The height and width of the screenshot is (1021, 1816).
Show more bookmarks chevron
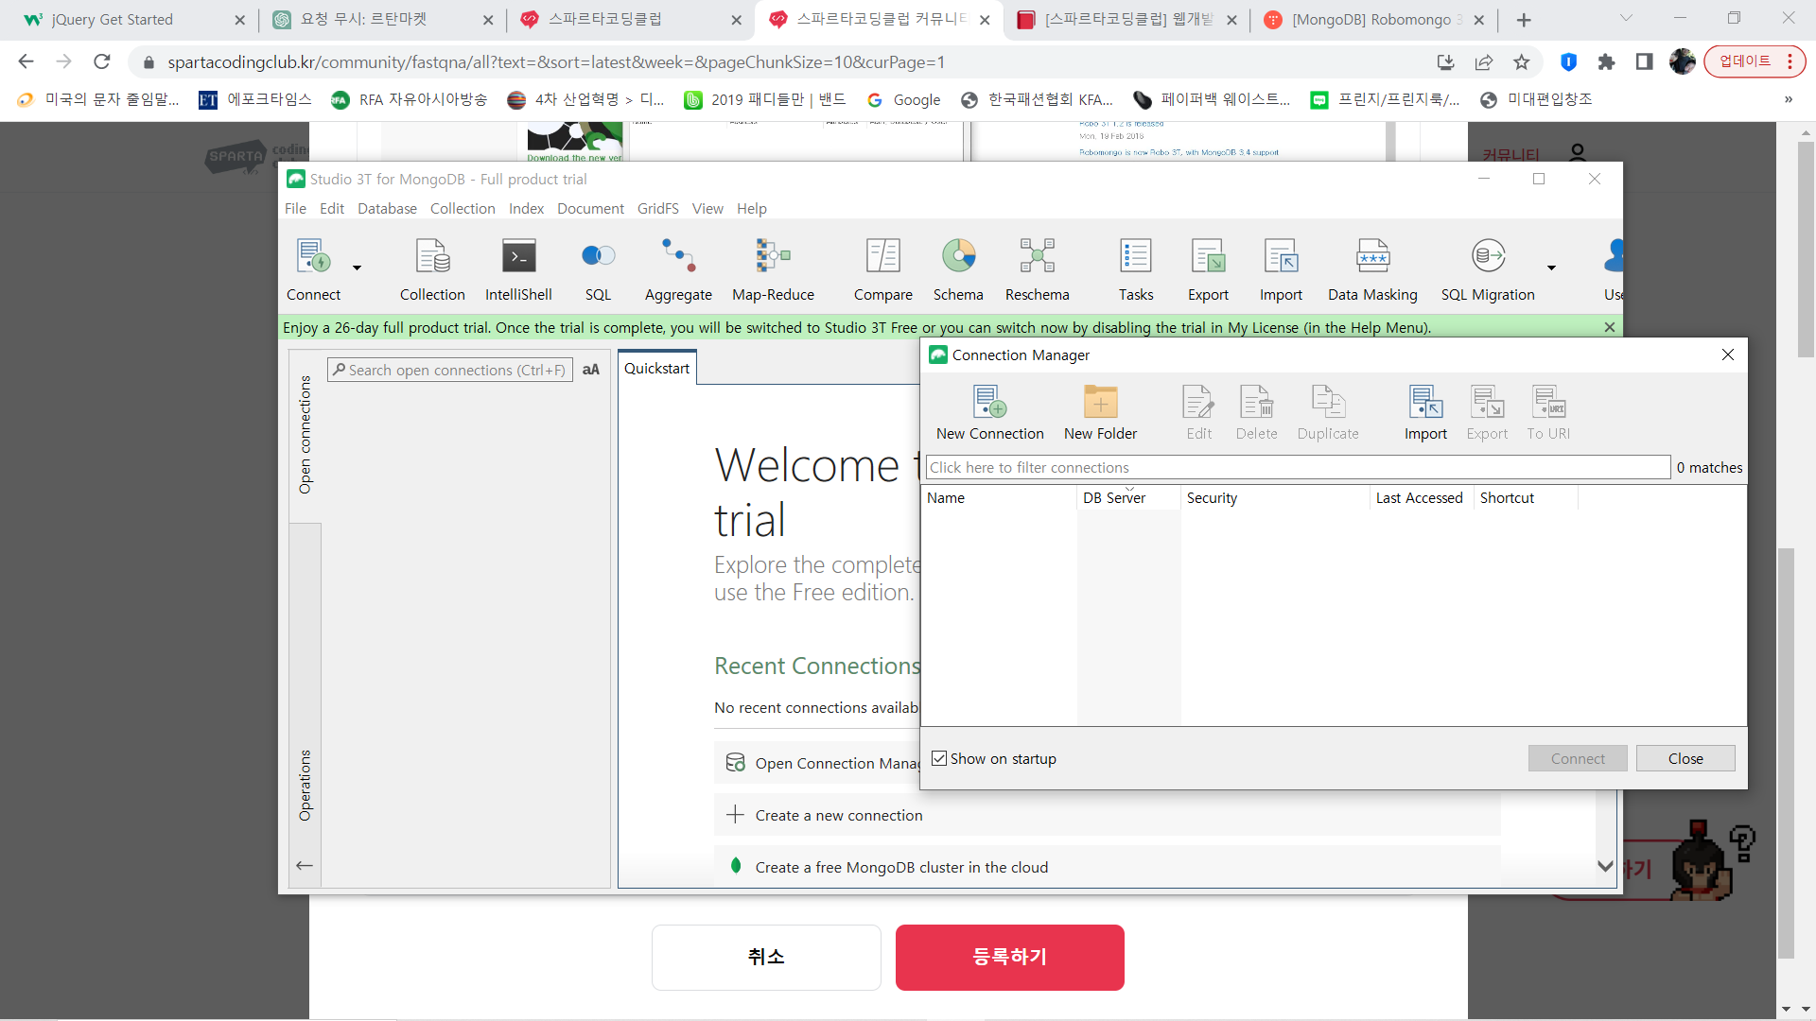coord(1788,99)
